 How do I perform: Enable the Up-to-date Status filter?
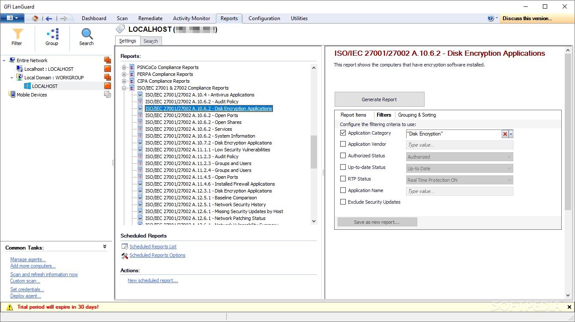click(343, 167)
